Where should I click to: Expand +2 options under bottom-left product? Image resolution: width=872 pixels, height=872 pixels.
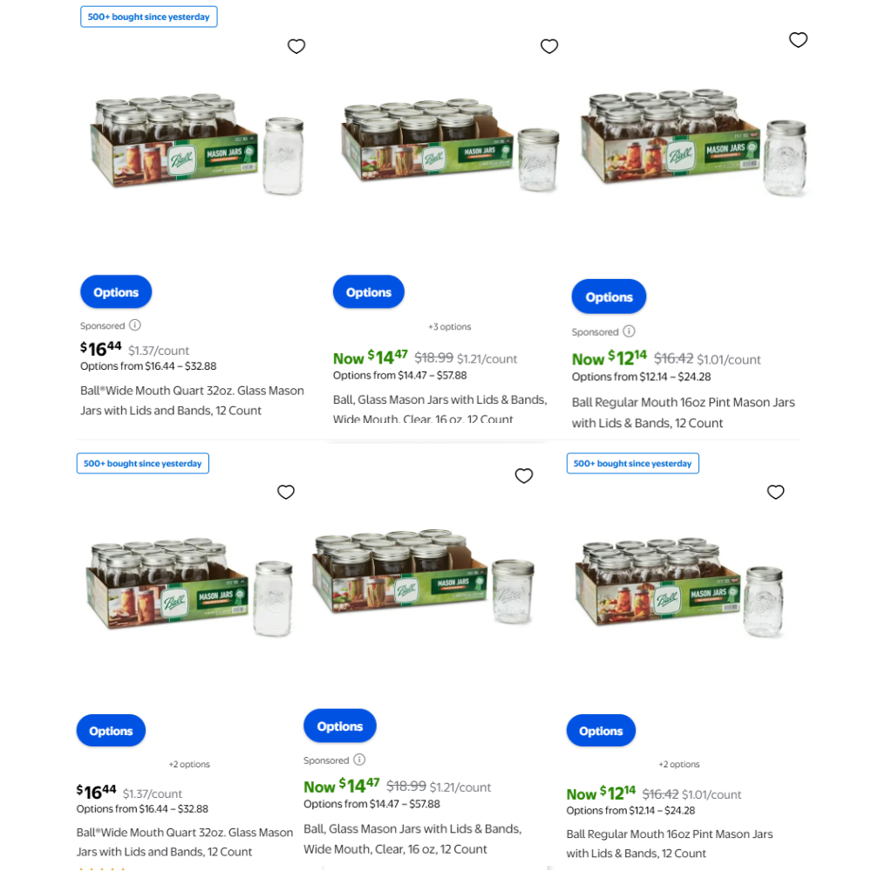189,764
